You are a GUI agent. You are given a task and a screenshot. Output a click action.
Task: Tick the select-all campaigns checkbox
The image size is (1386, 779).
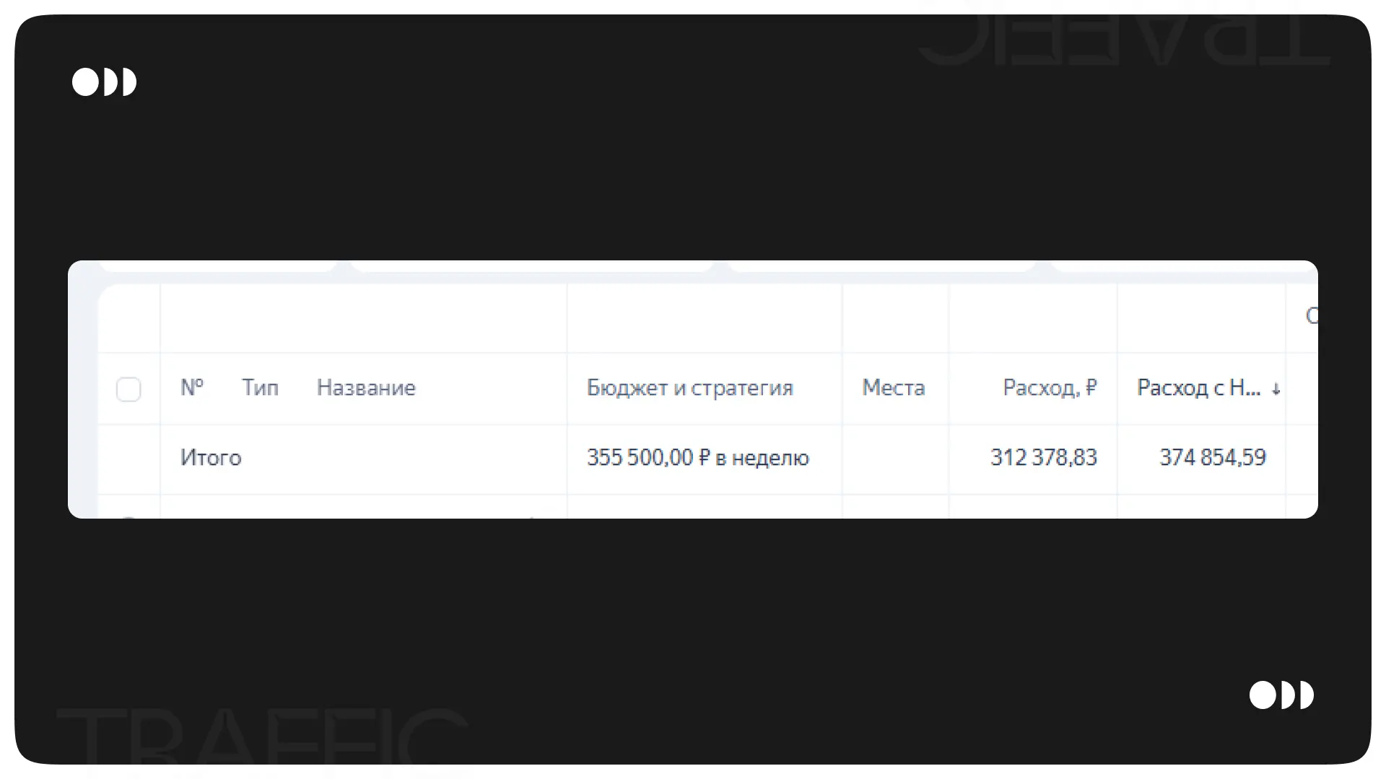pyautogui.click(x=128, y=389)
